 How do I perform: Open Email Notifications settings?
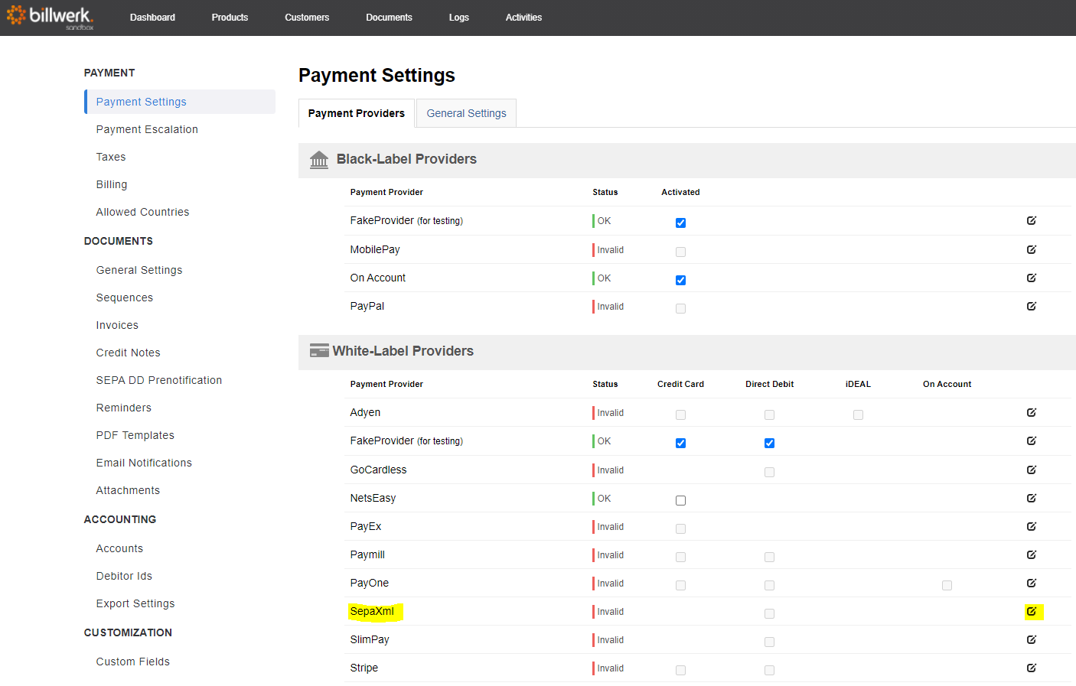point(144,463)
